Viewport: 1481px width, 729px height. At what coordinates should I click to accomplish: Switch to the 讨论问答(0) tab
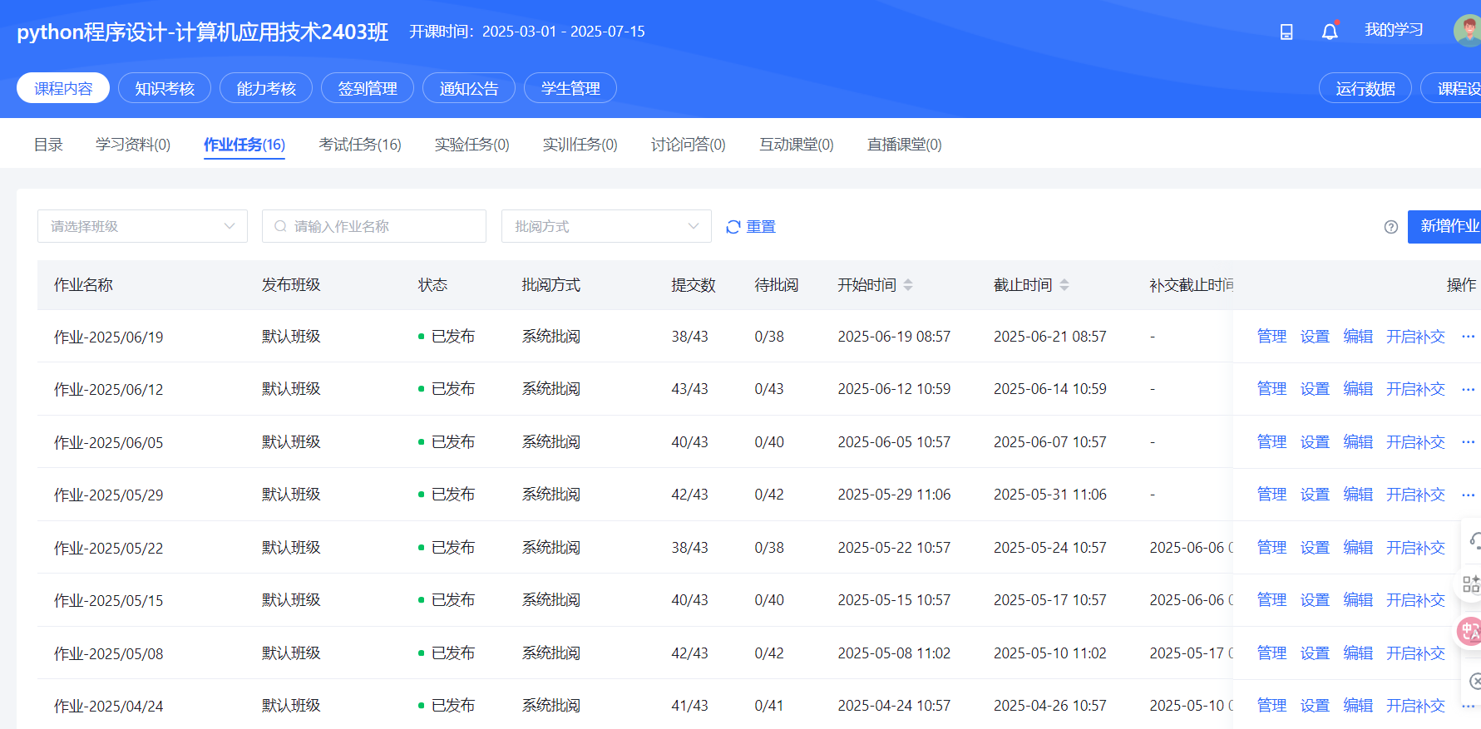(689, 145)
